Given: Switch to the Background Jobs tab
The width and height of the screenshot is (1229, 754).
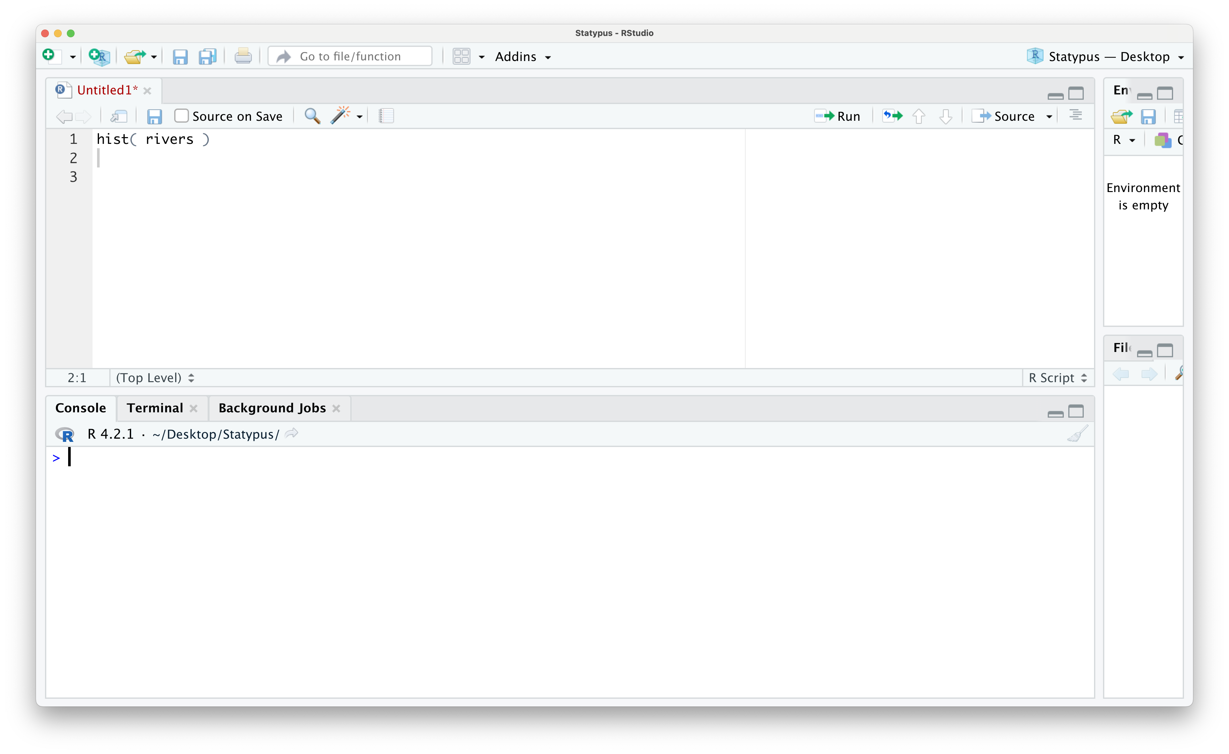Looking at the screenshot, I should tap(272, 408).
